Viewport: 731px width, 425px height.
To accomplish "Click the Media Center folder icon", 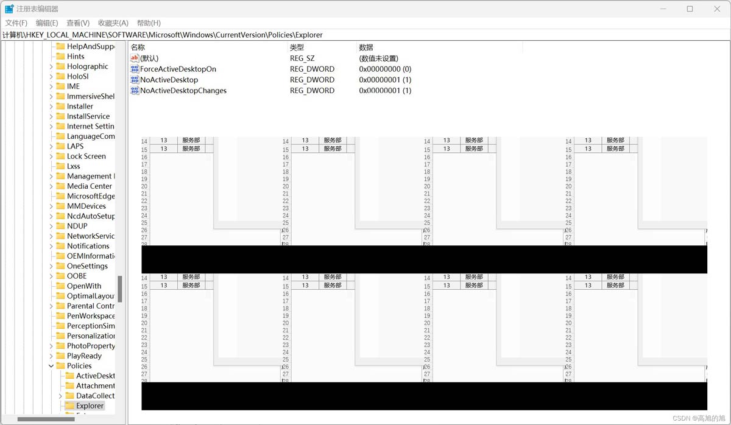I will [60, 186].
